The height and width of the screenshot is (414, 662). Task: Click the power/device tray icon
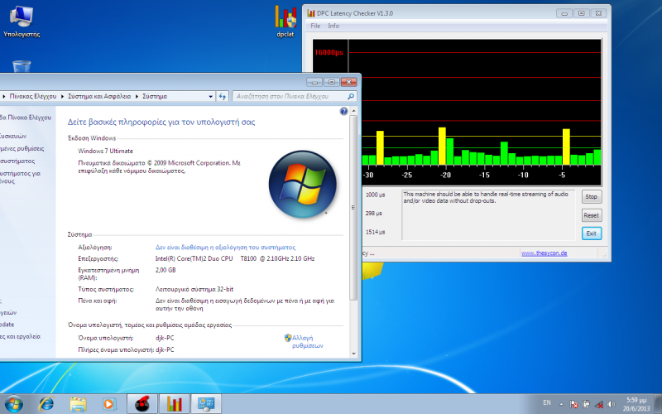click(x=586, y=404)
